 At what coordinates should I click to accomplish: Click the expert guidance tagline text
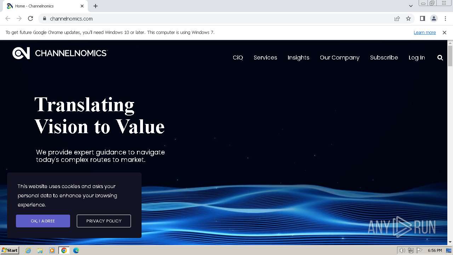tap(101, 156)
